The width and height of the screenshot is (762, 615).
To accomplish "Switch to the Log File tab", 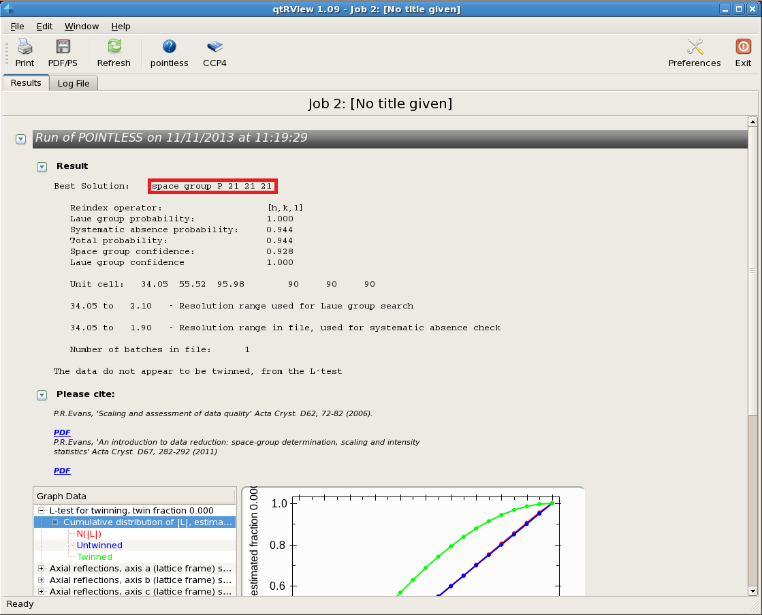I will click(x=74, y=83).
